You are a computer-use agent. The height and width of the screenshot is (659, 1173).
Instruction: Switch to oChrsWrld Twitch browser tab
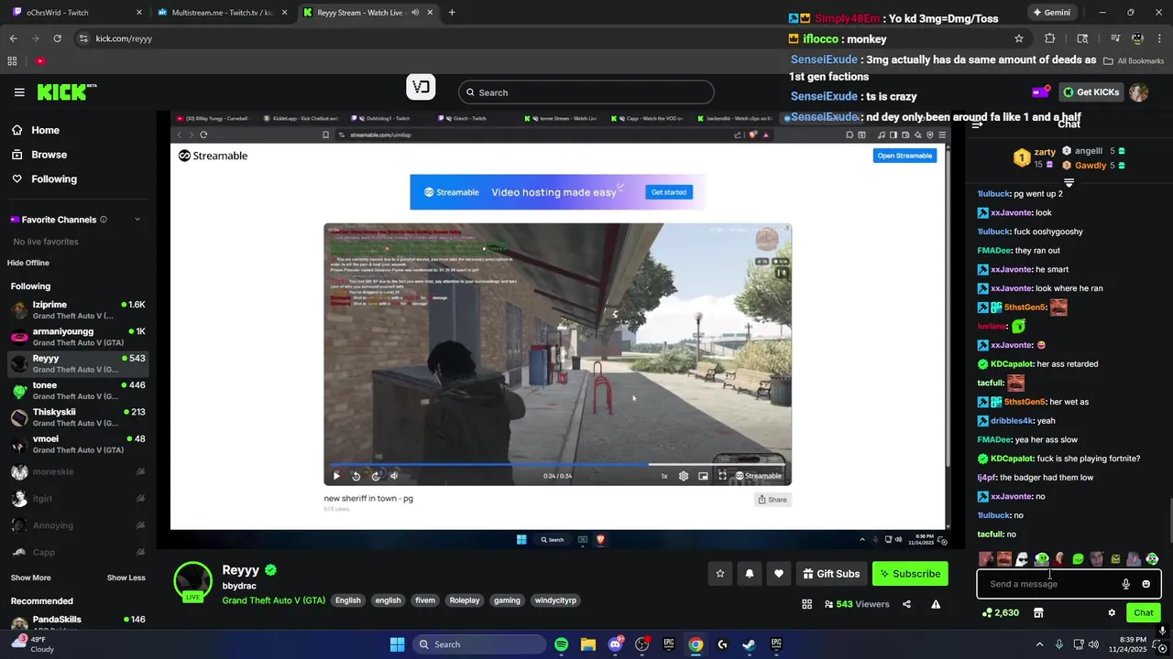(x=78, y=12)
